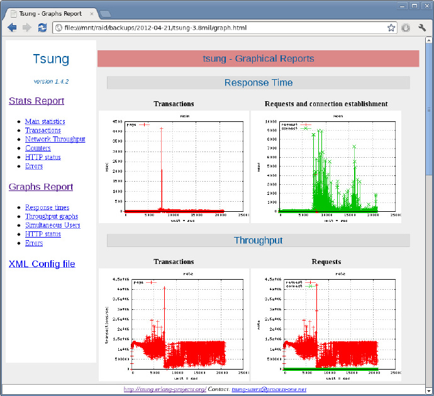Click the version 1.4.2 text

[51, 81]
